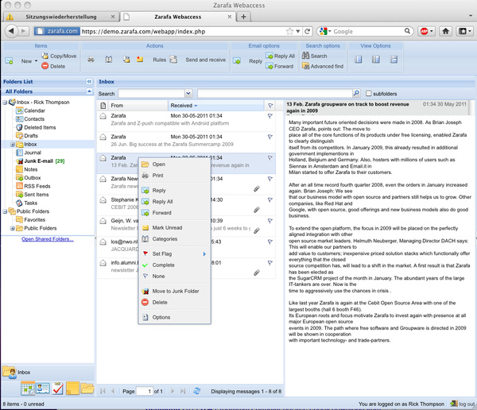Select the first View Options layout icon
477x410 pixels.
pyautogui.click(x=359, y=60)
